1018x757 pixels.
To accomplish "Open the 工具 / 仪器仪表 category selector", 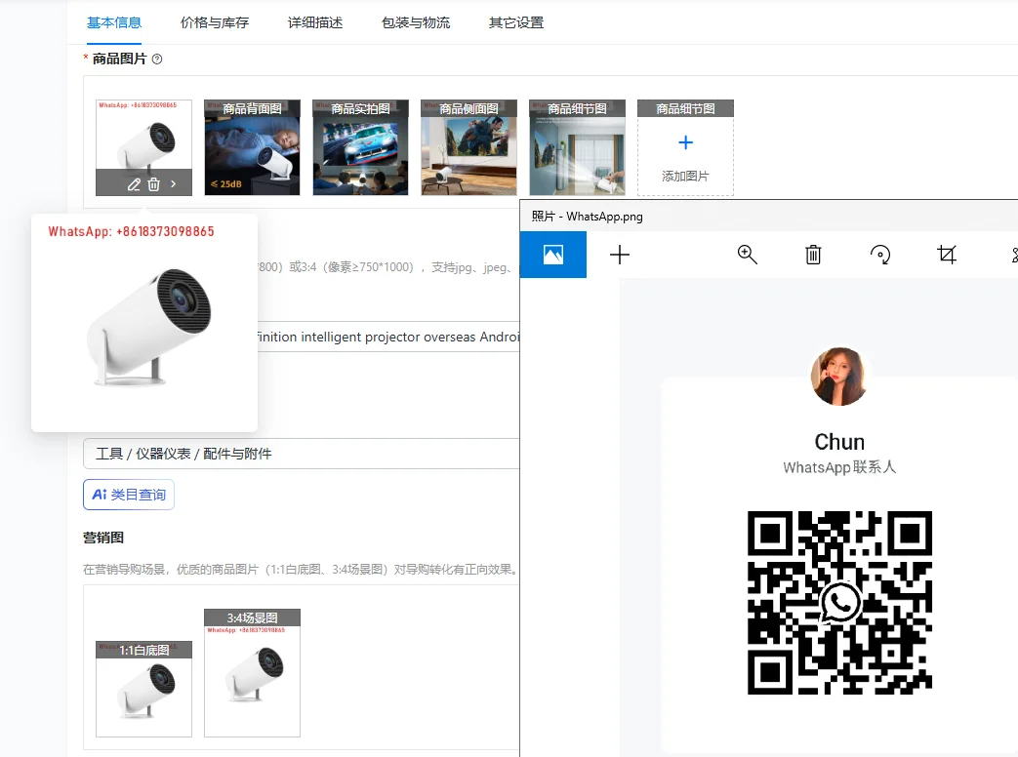I will point(302,454).
